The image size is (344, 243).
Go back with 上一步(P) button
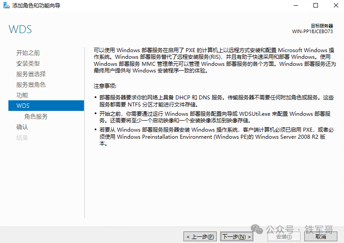coord(200,237)
